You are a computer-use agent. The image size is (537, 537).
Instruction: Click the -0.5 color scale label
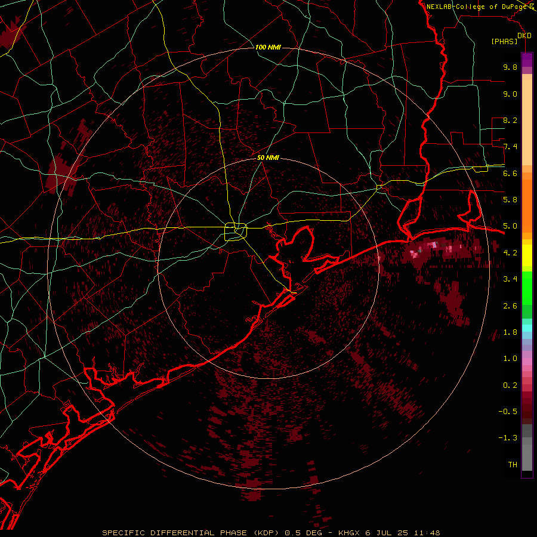coord(508,412)
